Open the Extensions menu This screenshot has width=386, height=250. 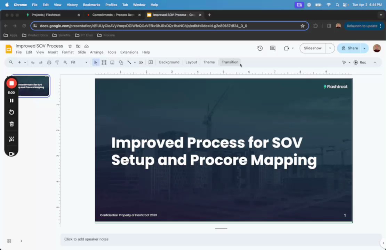(129, 52)
